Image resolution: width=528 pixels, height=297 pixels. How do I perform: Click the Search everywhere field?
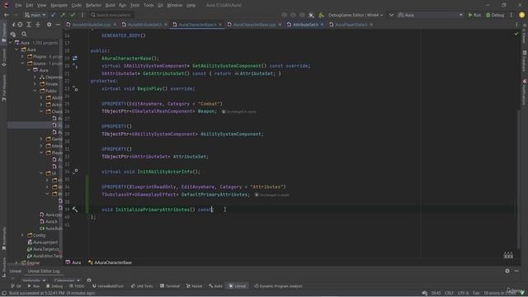tap(111, 15)
